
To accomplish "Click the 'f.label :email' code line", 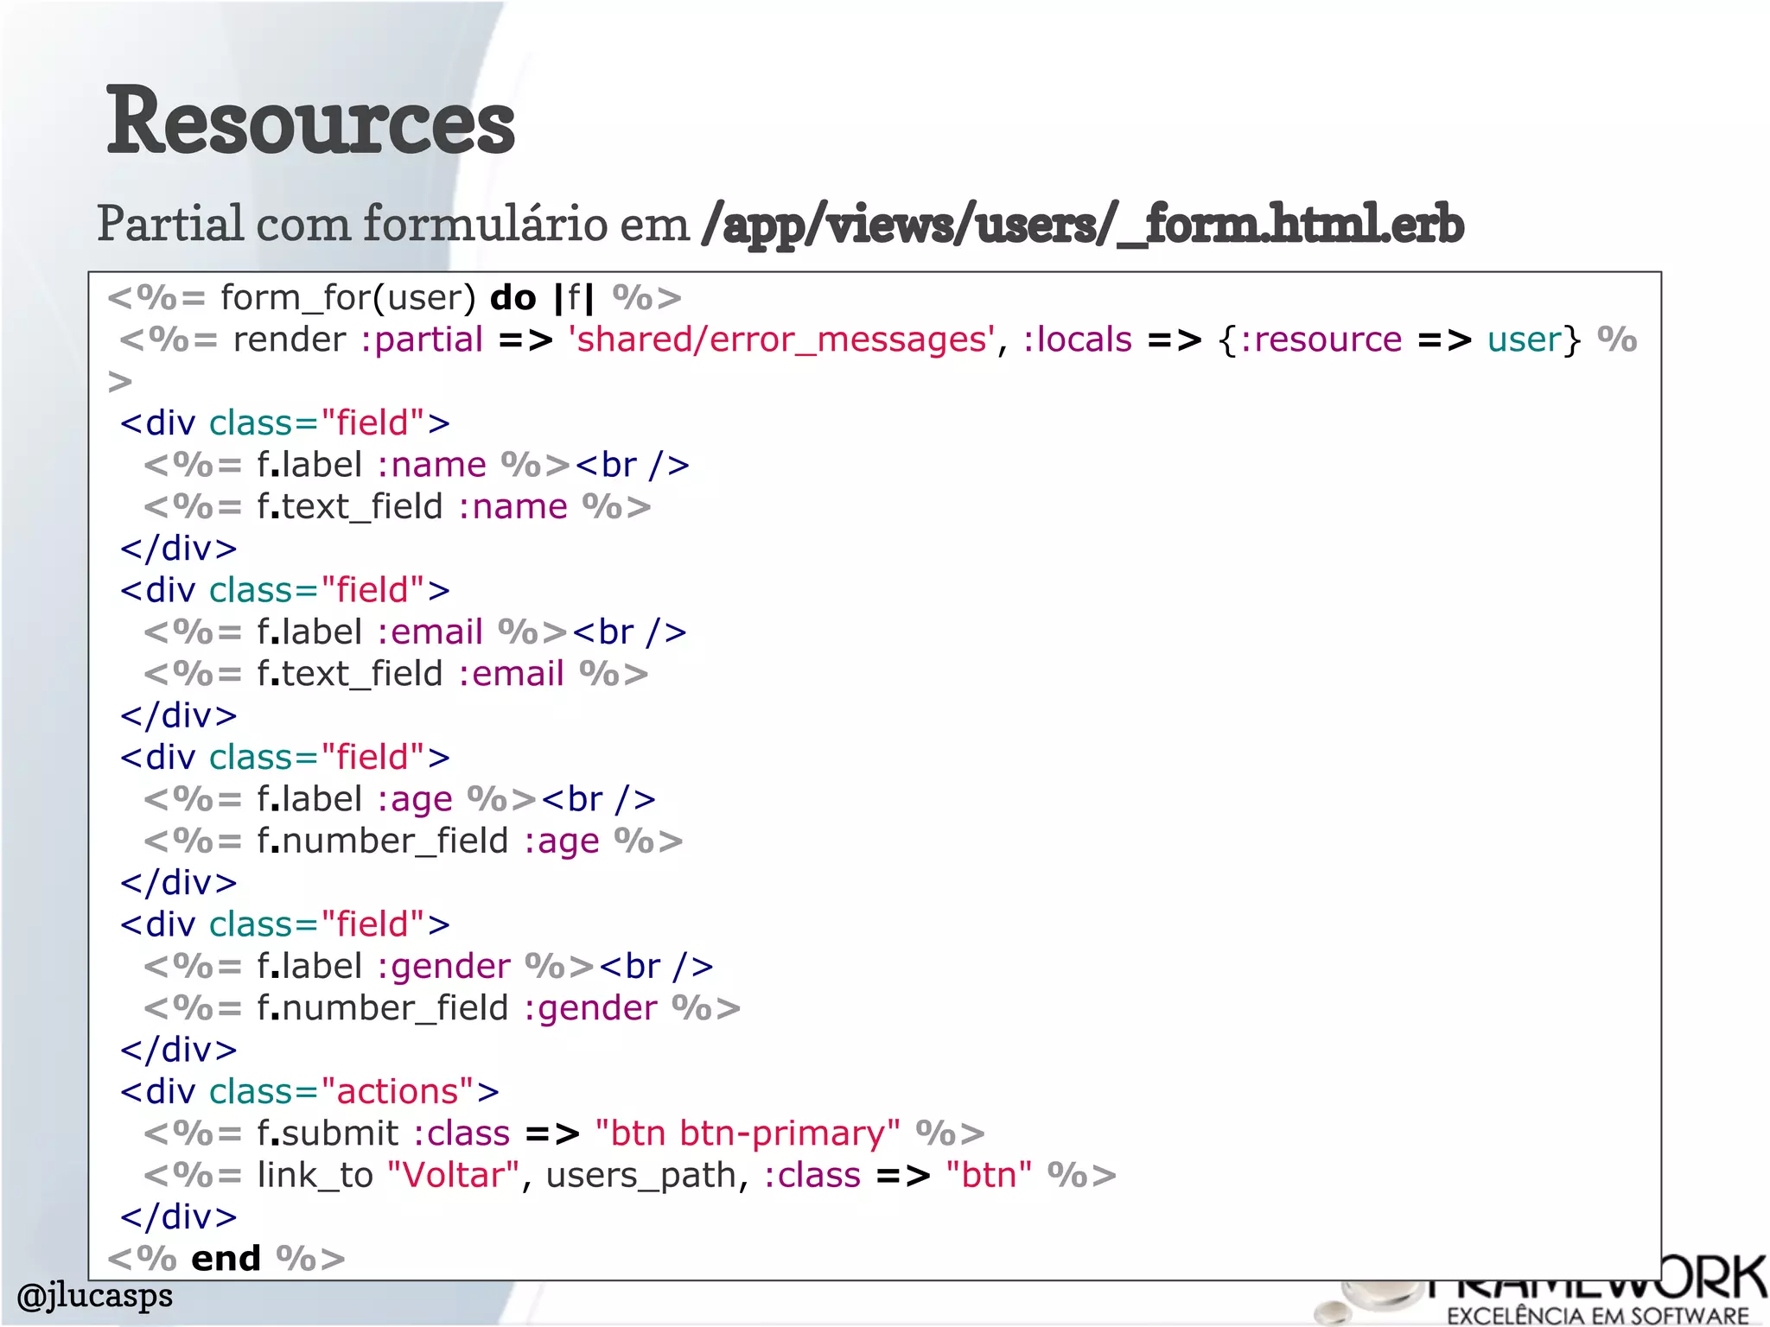I will tap(416, 632).
